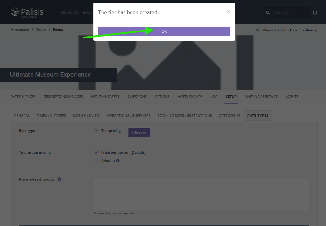Viewport: 326px width, 226px height.
Task: Open the Products menu
Action: point(70,13)
